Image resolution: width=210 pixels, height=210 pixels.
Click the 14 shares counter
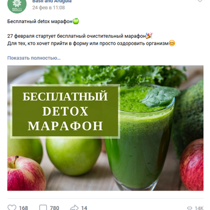click(x=84, y=208)
